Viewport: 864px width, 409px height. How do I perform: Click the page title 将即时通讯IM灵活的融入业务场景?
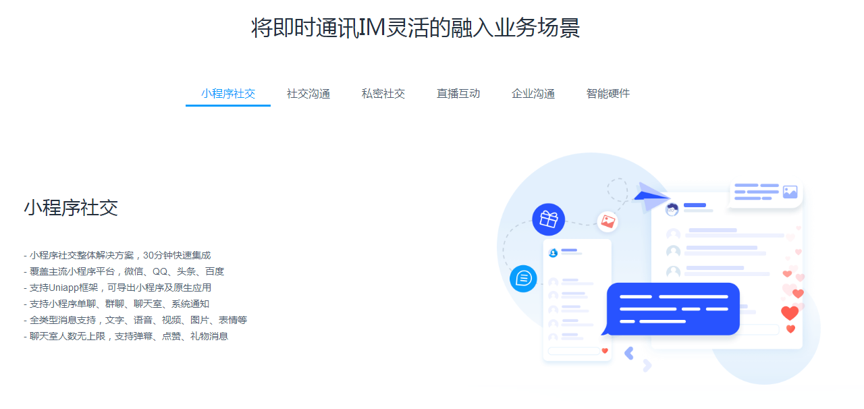[x=416, y=28]
